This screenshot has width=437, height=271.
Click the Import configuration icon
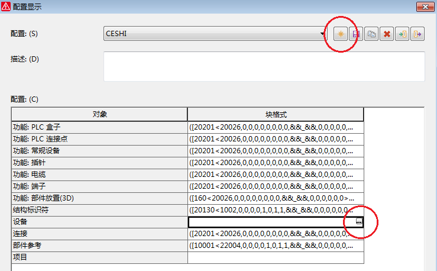pyautogui.click(x=402, y=34)
